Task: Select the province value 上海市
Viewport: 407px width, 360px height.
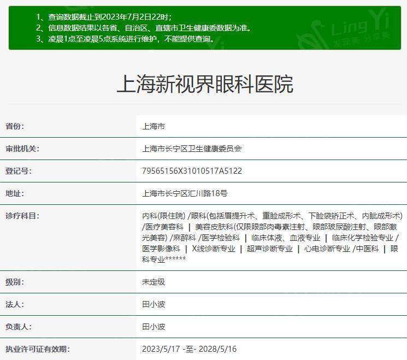Action: [154, 126]
